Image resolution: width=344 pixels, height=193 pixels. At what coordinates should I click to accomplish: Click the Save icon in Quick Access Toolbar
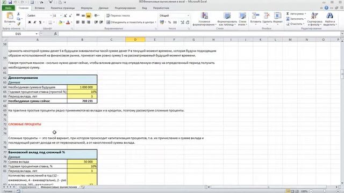[x=10, y=2]
